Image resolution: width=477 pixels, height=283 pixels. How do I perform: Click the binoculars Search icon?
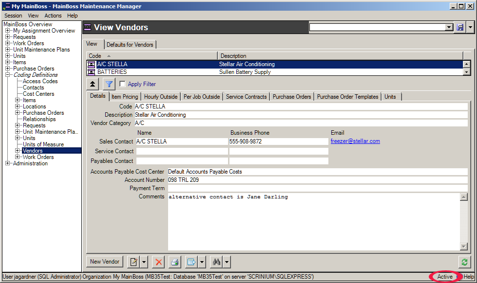click(217, 262)
